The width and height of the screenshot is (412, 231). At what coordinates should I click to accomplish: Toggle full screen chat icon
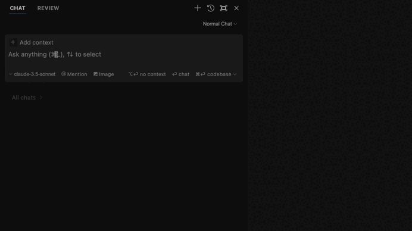(224, 8)
